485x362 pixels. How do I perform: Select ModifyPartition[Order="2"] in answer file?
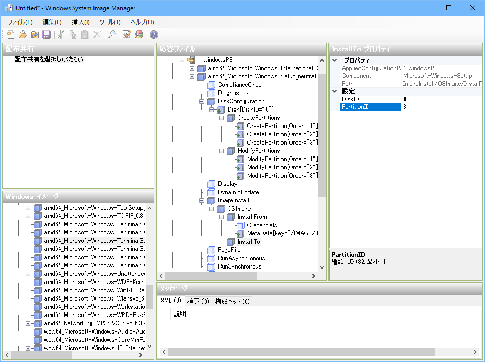[x=283, y=167]
